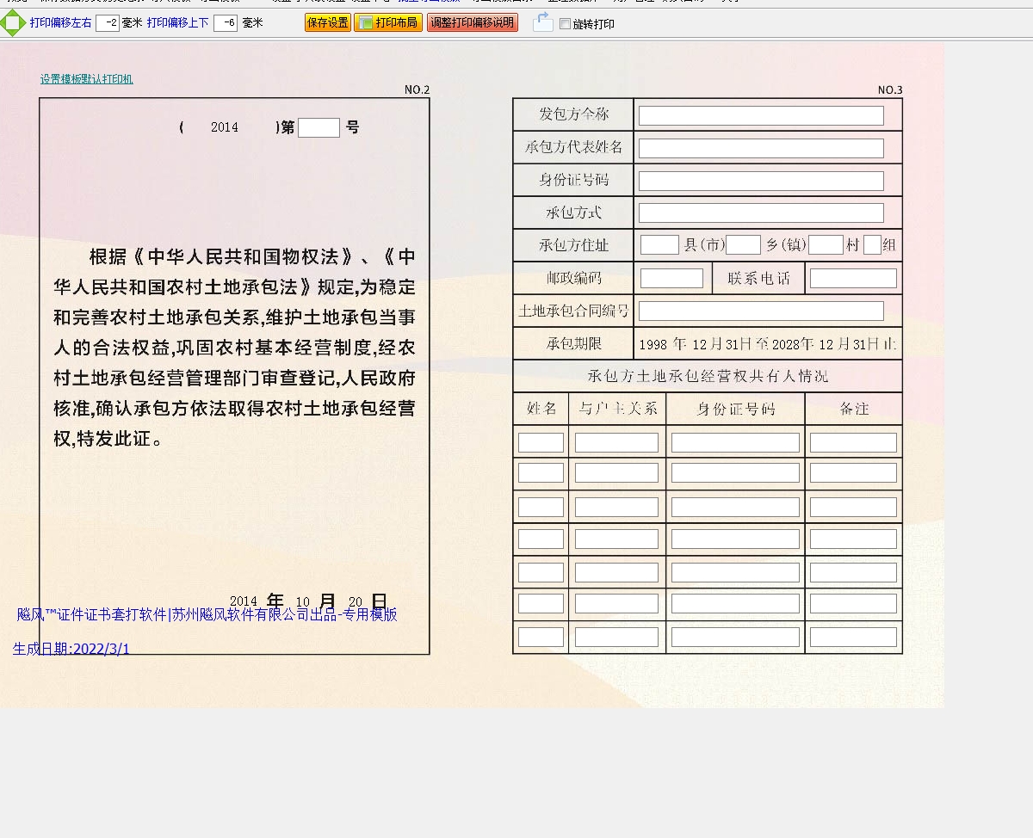Click the certificate number 第…号 field
The height and width of the screenshot is (838, 1033).
coord(319,127)
